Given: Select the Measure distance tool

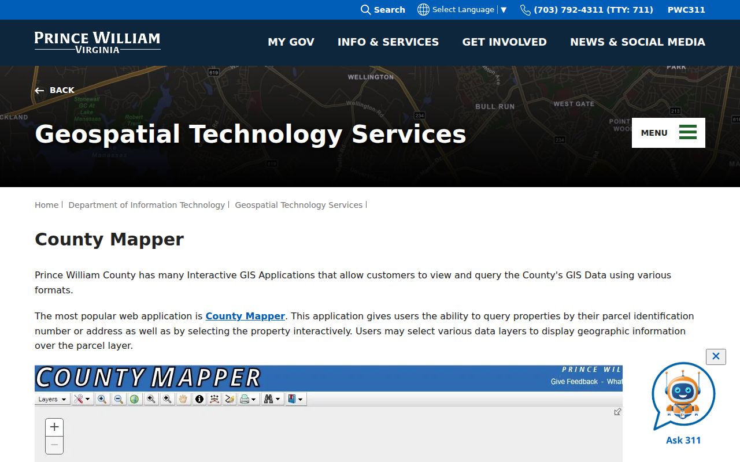Looking at the screenshot, I should coord(214,399).
